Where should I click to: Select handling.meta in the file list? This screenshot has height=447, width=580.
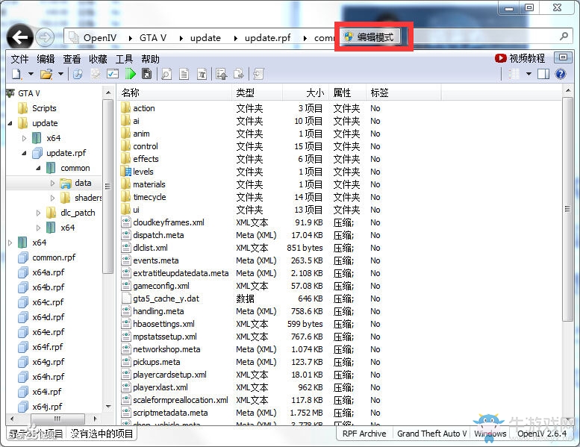[158, 311]
